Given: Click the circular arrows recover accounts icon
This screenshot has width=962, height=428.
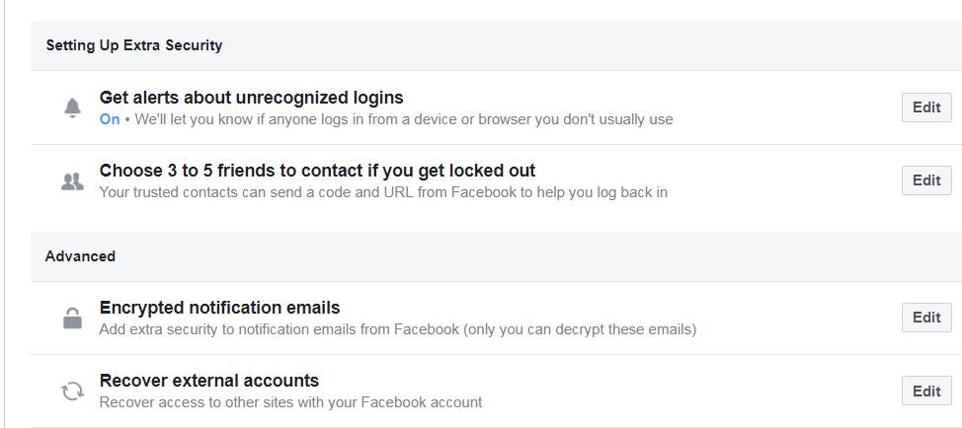Looking at the screenshot, I should [72, 391].
